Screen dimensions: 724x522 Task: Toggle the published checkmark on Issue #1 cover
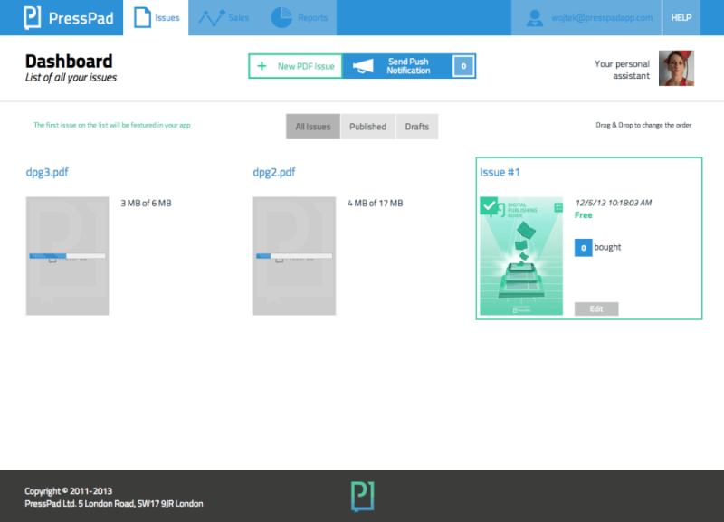tap(490, 207)
